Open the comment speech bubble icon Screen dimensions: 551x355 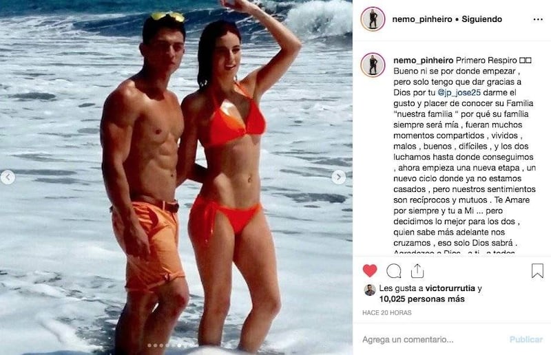coord(393,271)
